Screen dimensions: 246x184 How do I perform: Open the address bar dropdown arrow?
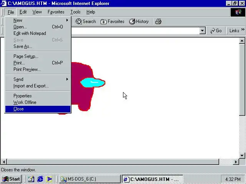coord(203,31)
